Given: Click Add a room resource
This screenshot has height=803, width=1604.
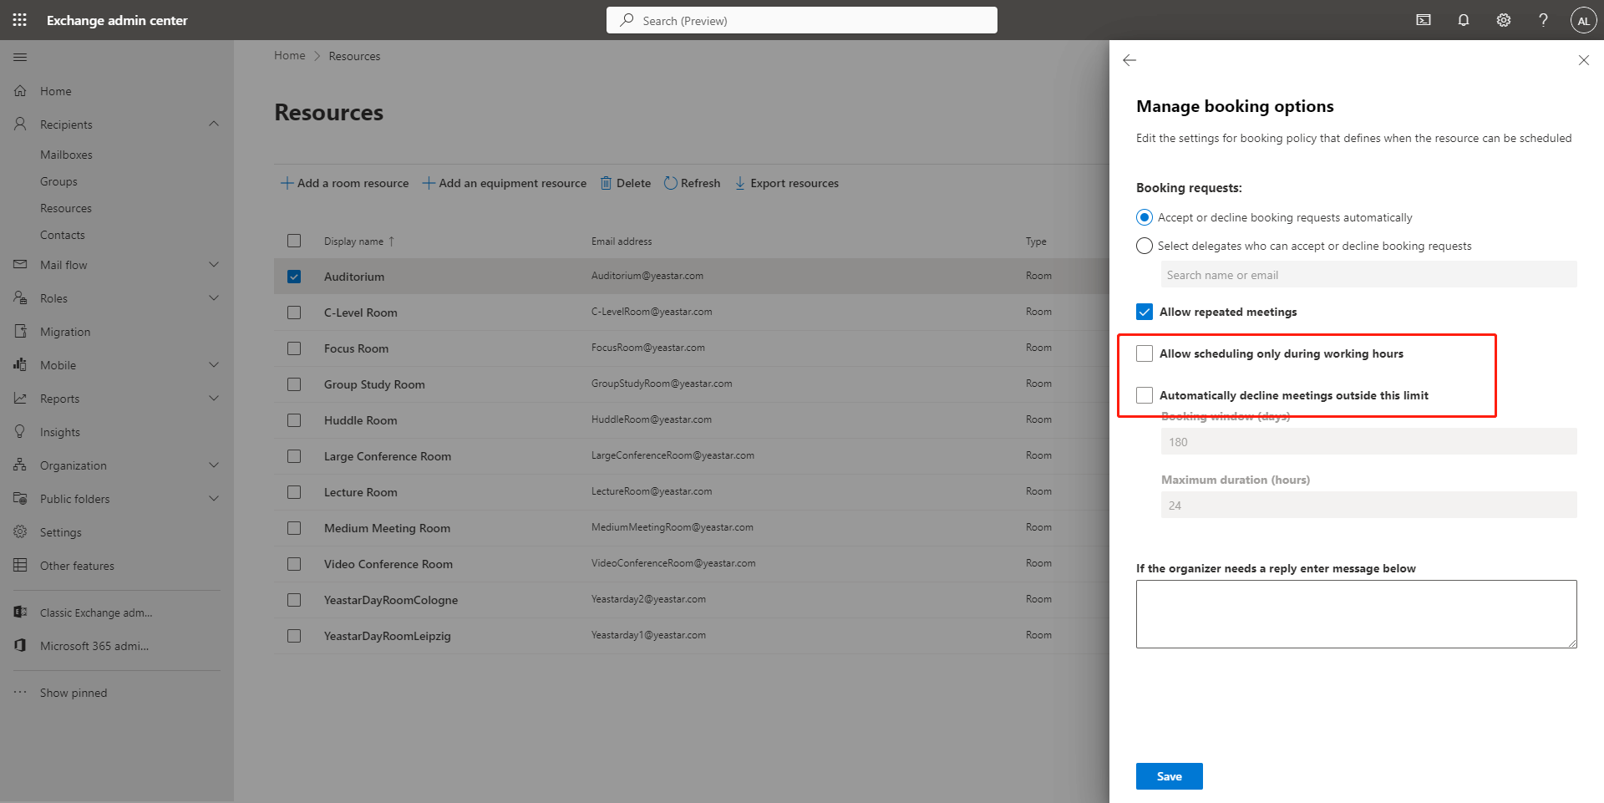Looking at the screenshot, I should click(344, 183).
